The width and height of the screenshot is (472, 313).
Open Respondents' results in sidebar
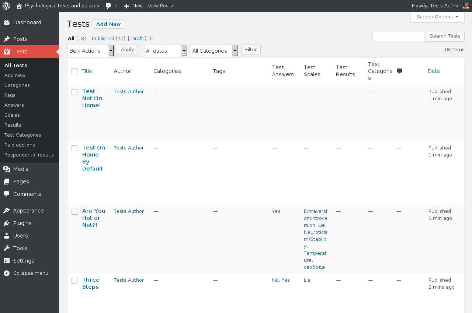29,155
